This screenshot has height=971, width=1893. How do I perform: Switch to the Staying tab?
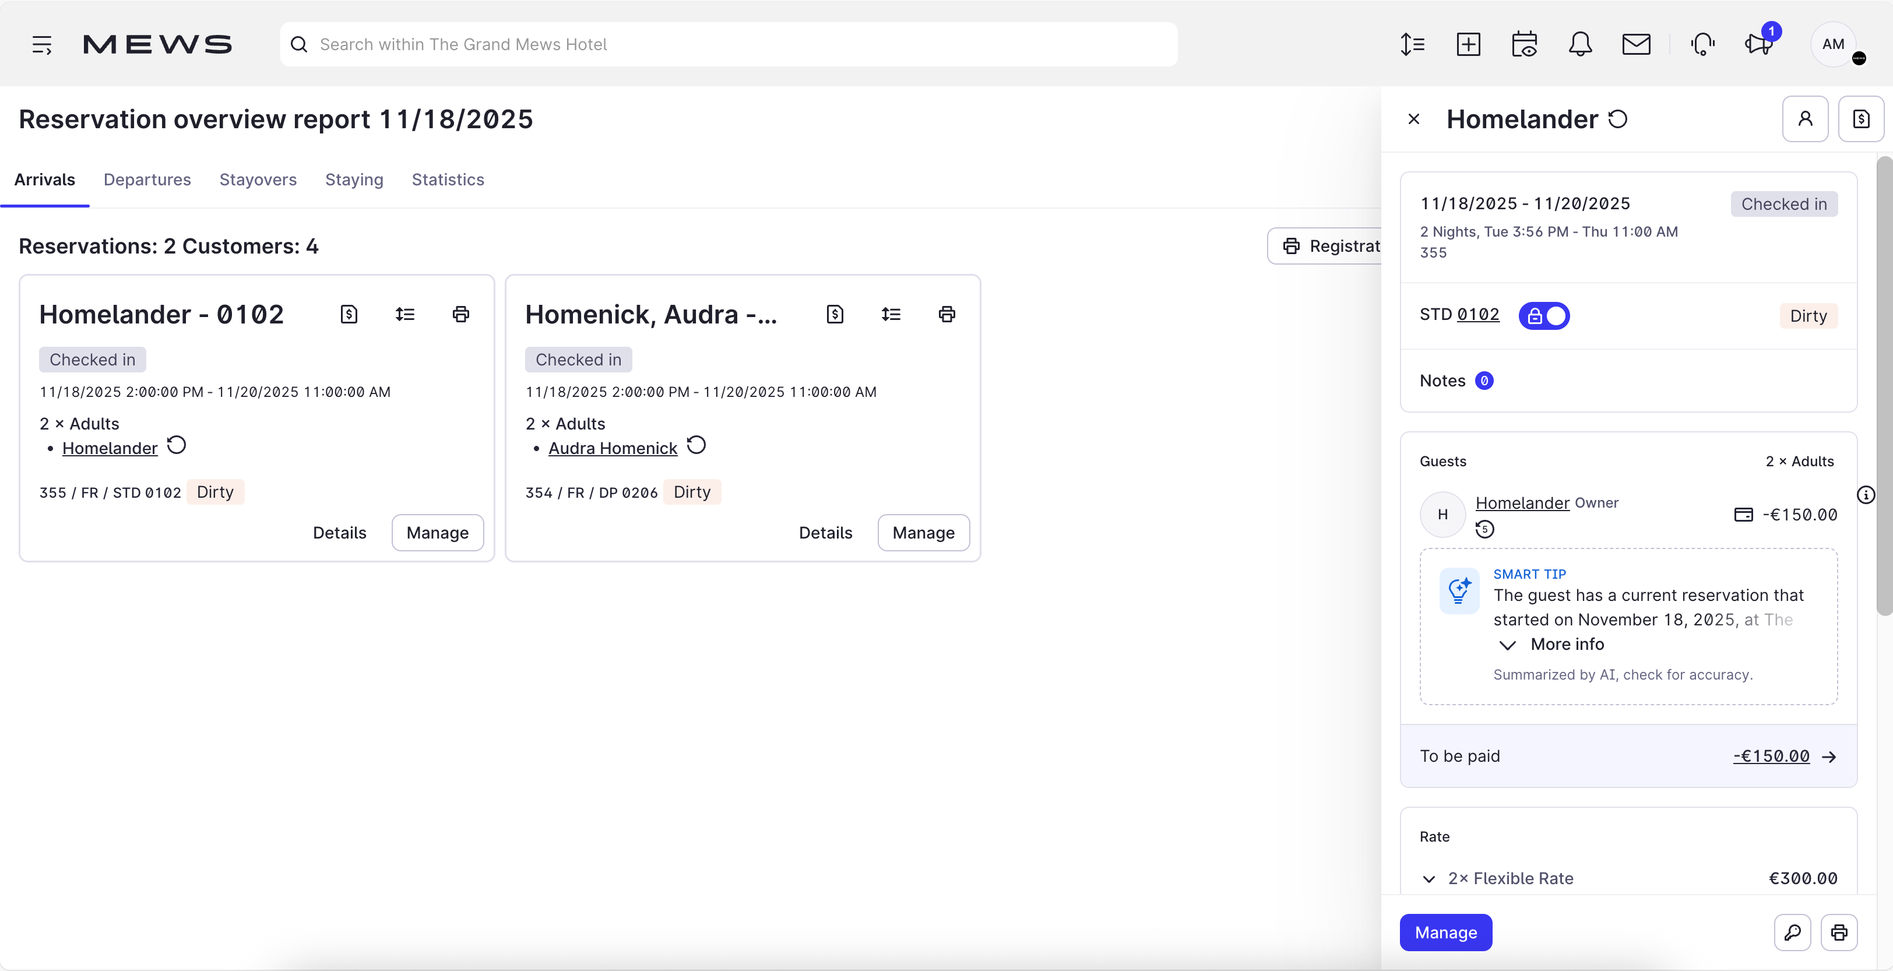point(354,180)
